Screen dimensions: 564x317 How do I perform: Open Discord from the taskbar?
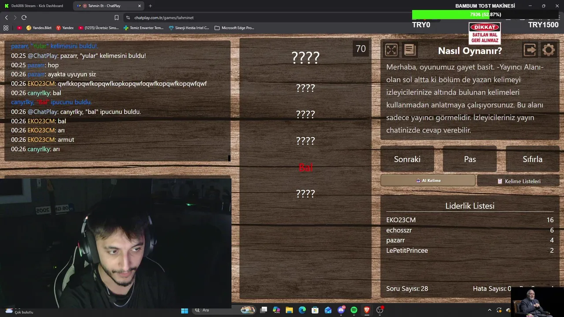pos(341,310)
